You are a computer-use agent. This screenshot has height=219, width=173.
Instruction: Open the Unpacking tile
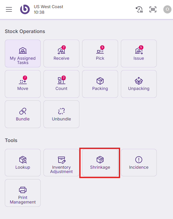pos(139,84)
